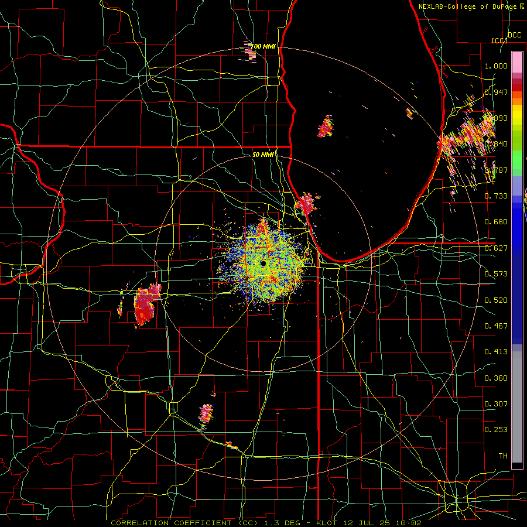Image resolution: width=527 pixels, height=527 pixels.
Task: Pick the lavender segment of the color bar
Action: coord(517,186)
